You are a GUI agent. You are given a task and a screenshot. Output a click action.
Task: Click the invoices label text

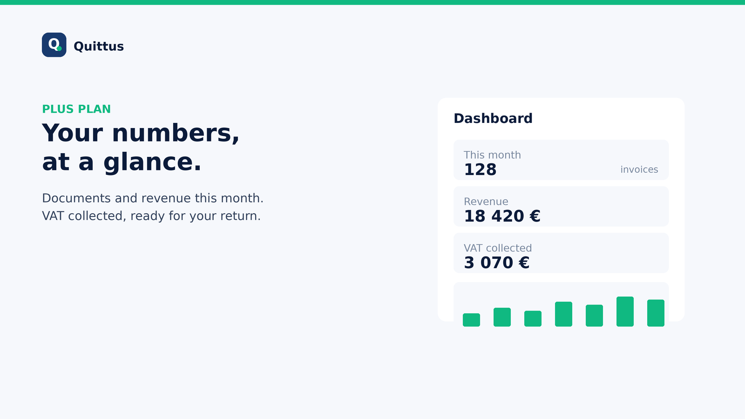coord(639,169)
